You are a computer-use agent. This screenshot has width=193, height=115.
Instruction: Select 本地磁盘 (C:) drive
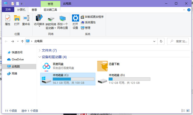[x=68, y=79]
